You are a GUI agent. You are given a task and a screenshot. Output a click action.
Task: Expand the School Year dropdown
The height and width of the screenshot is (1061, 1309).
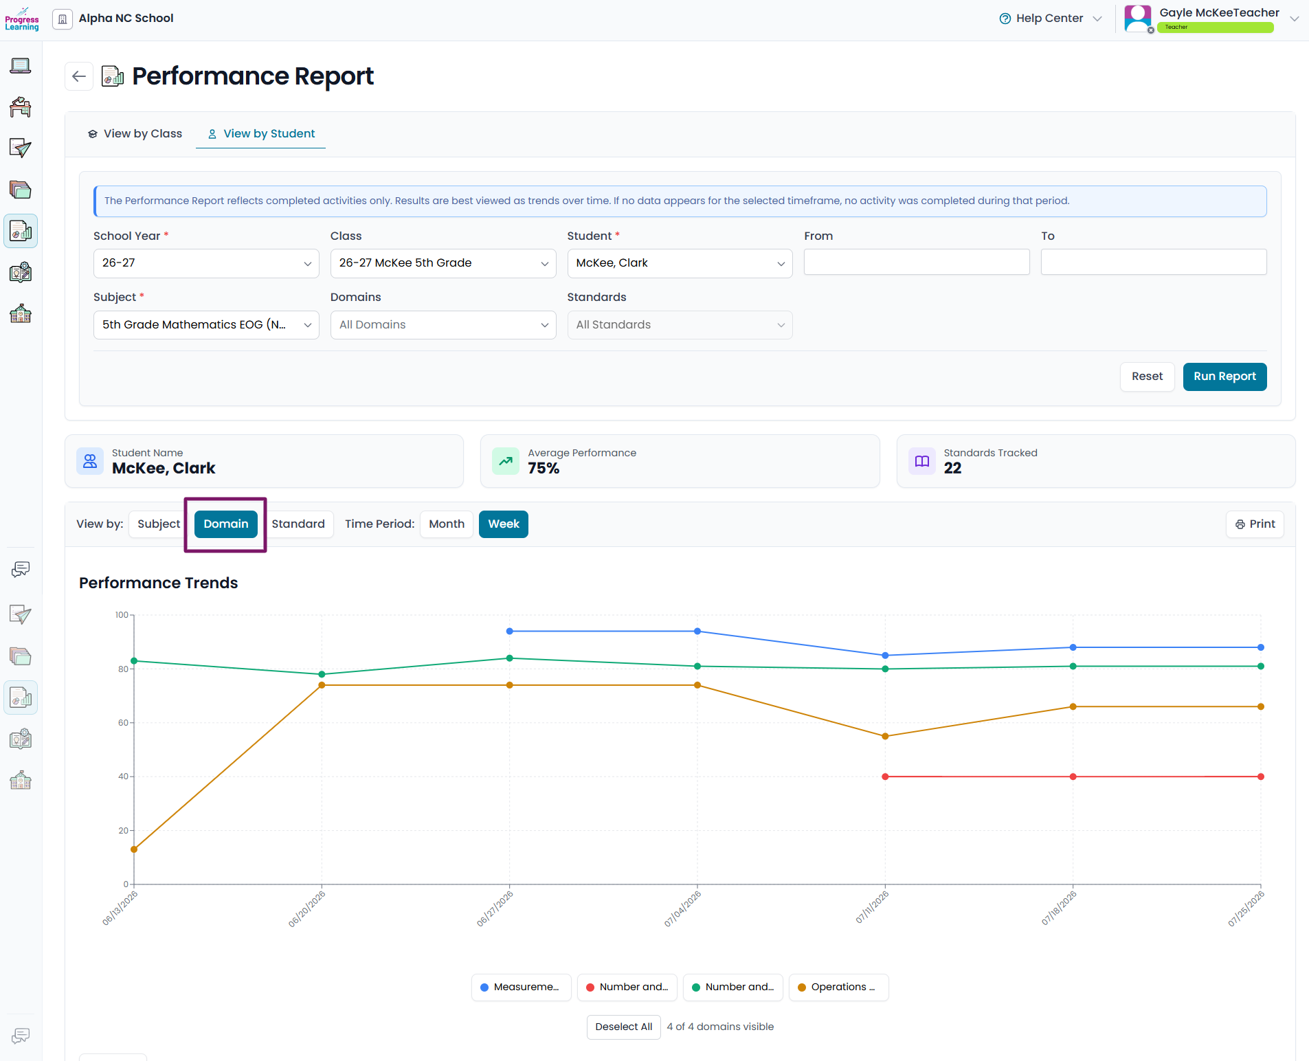tap(206, 263)
